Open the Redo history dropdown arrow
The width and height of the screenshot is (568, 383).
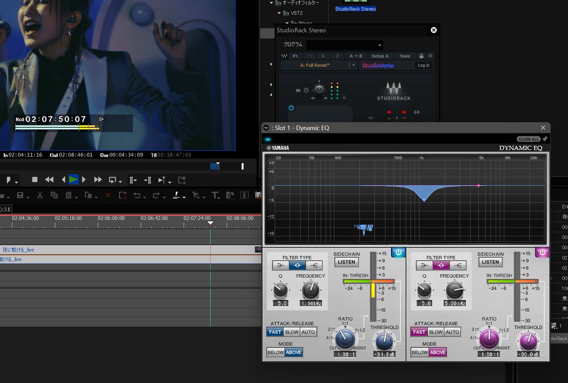point(163,197)
